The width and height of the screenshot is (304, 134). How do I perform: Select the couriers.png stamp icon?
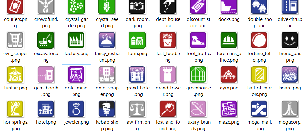click(15, 7)
